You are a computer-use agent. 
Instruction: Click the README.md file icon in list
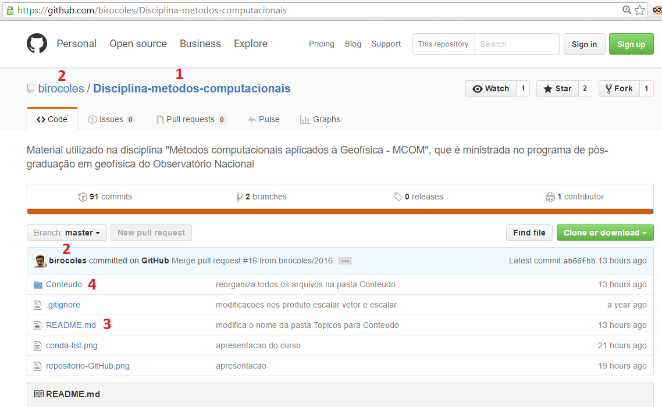click(x=38, y=325)
